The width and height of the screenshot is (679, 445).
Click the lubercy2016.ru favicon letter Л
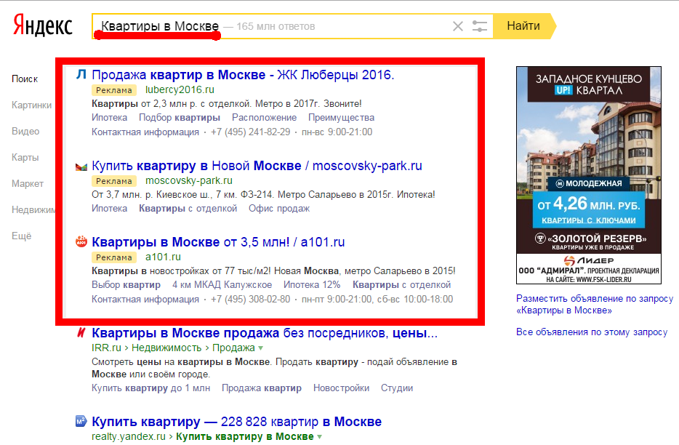pyautogui.click(x=81, y=74)
